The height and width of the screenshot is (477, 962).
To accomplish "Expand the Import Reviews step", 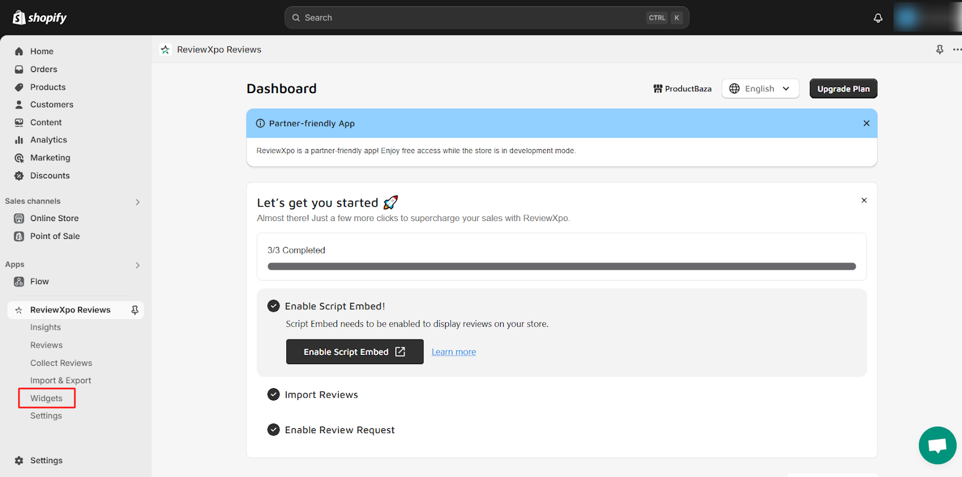I will click(x=322, y=395).
